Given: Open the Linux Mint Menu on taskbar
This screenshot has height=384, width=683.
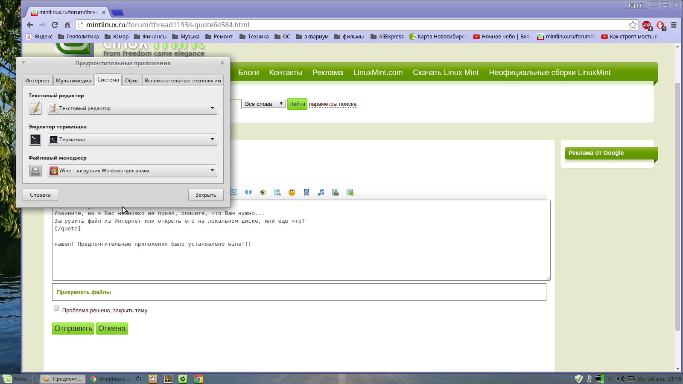Looking at the screenshot, I should pyautogui.click(x=16, y=379).
